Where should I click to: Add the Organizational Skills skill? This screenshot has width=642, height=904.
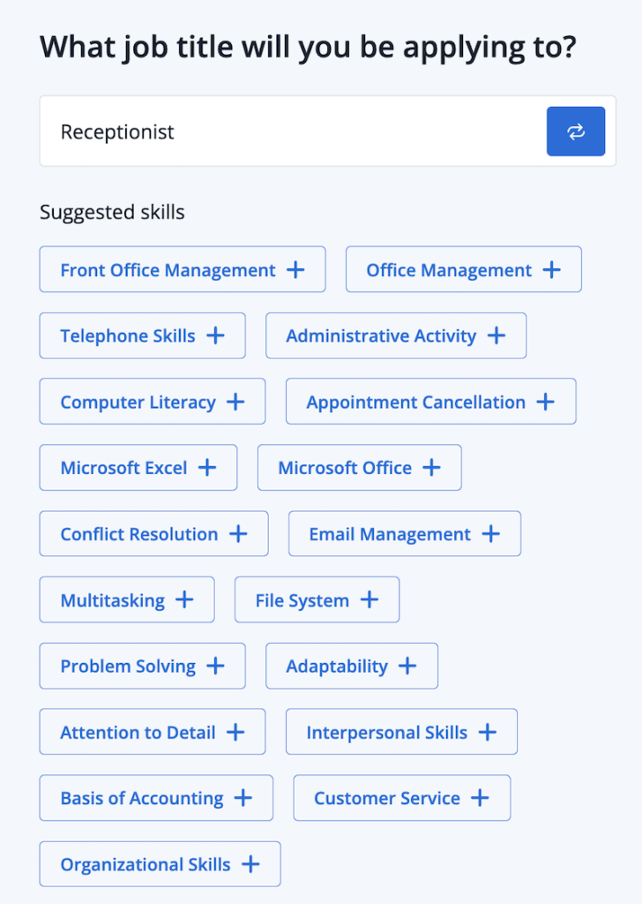(x=250, y=863)
